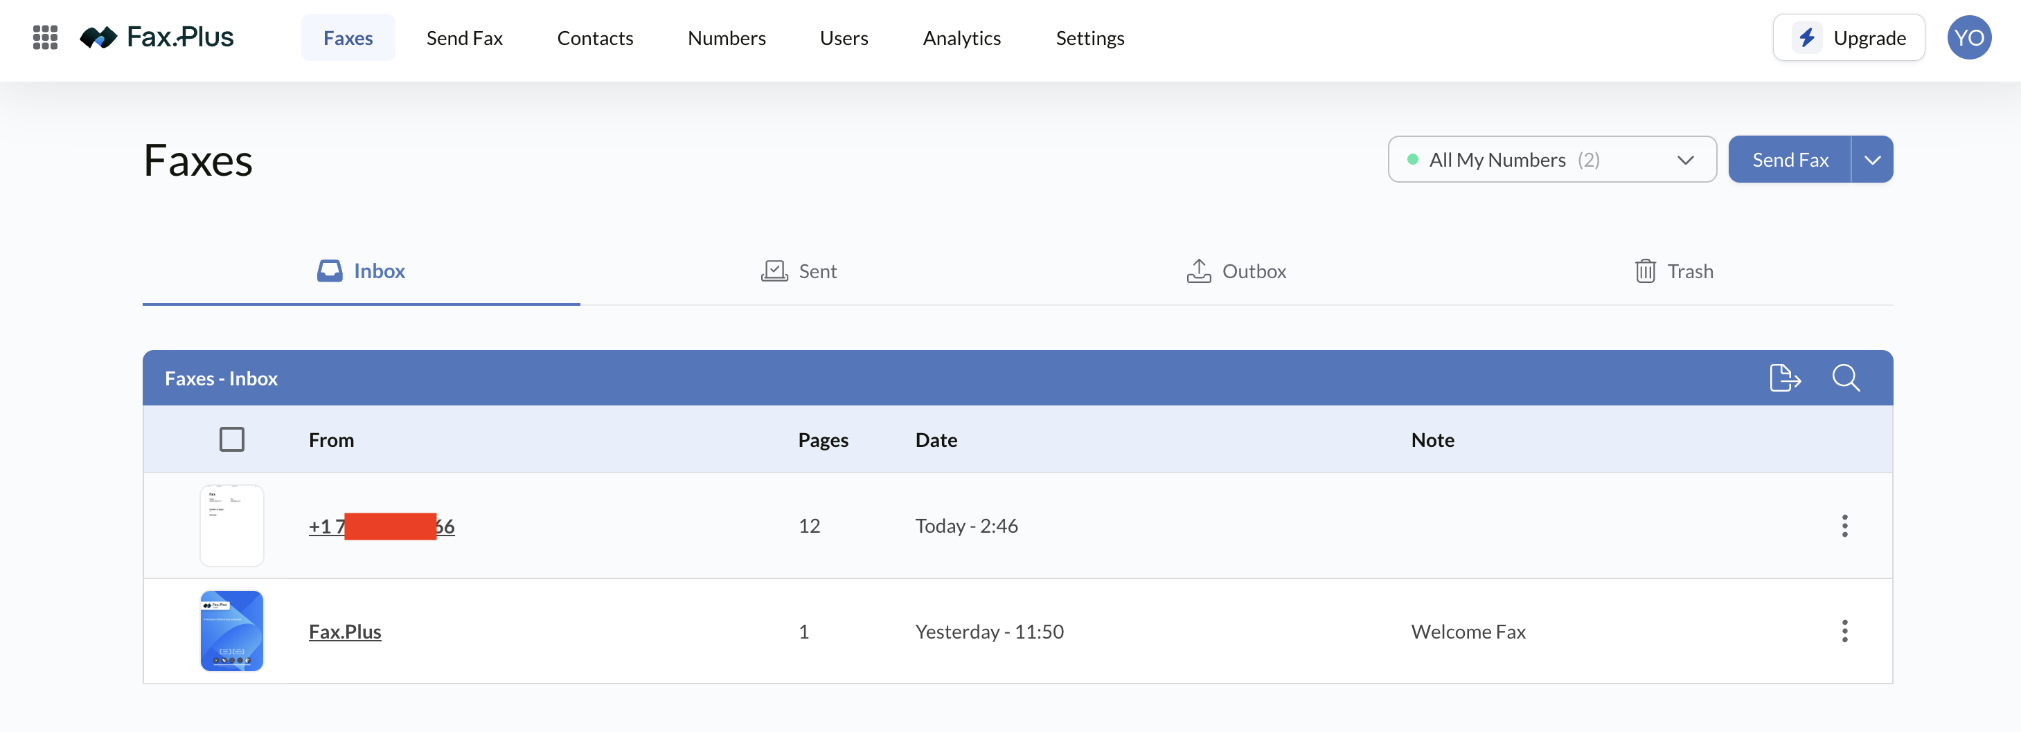
Task: Open the Faxes menu item
Action: [x=348, y=37]
